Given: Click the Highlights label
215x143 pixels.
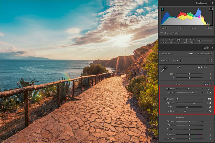Looking at the screenshot, I should pyautogui.click(x=169, y=99).
